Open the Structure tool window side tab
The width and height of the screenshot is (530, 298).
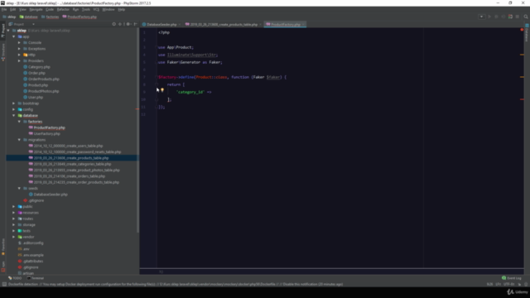(3, 53)
